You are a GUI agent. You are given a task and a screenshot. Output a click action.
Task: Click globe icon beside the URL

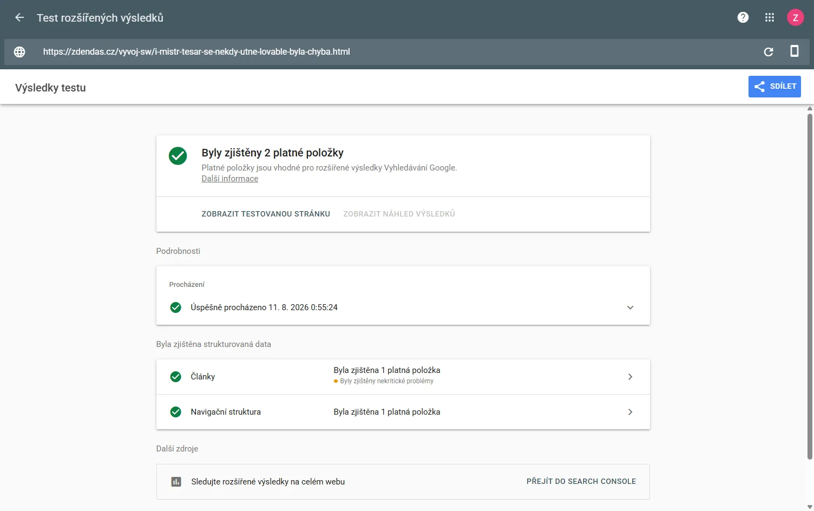19,52
